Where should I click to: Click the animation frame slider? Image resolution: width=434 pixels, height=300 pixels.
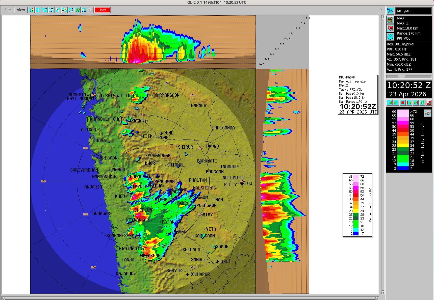click(401, 77)
